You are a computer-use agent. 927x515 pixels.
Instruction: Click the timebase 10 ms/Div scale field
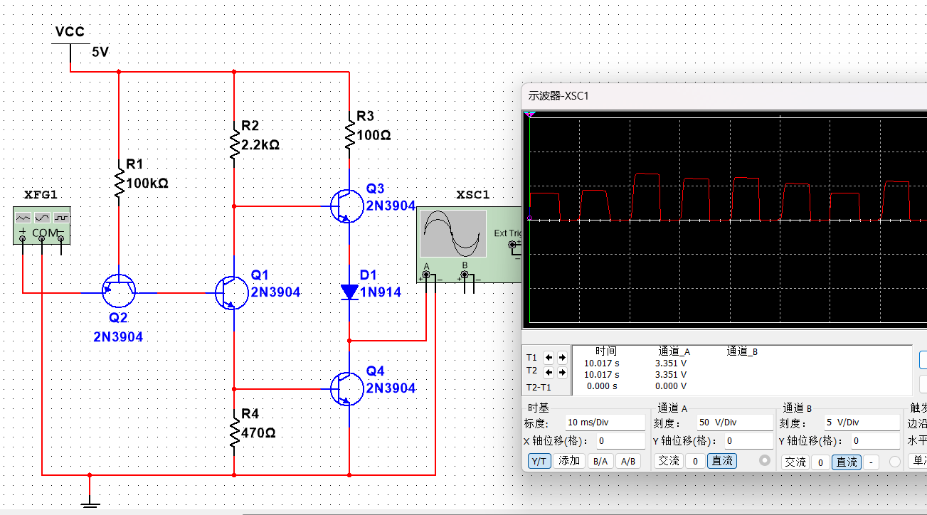click(x=605, y=423)
